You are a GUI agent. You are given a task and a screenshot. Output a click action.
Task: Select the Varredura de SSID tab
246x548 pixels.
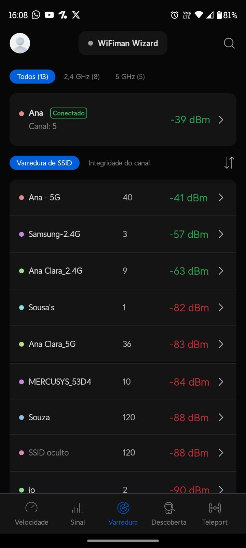coord(44,163)
